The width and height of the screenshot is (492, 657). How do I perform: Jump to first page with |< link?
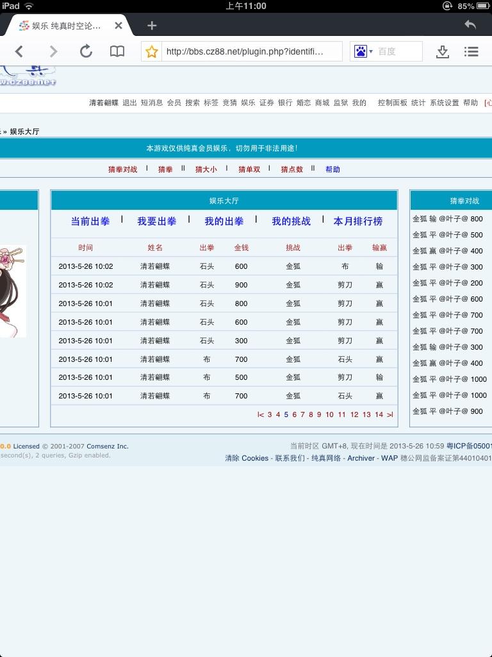point(261,414)
